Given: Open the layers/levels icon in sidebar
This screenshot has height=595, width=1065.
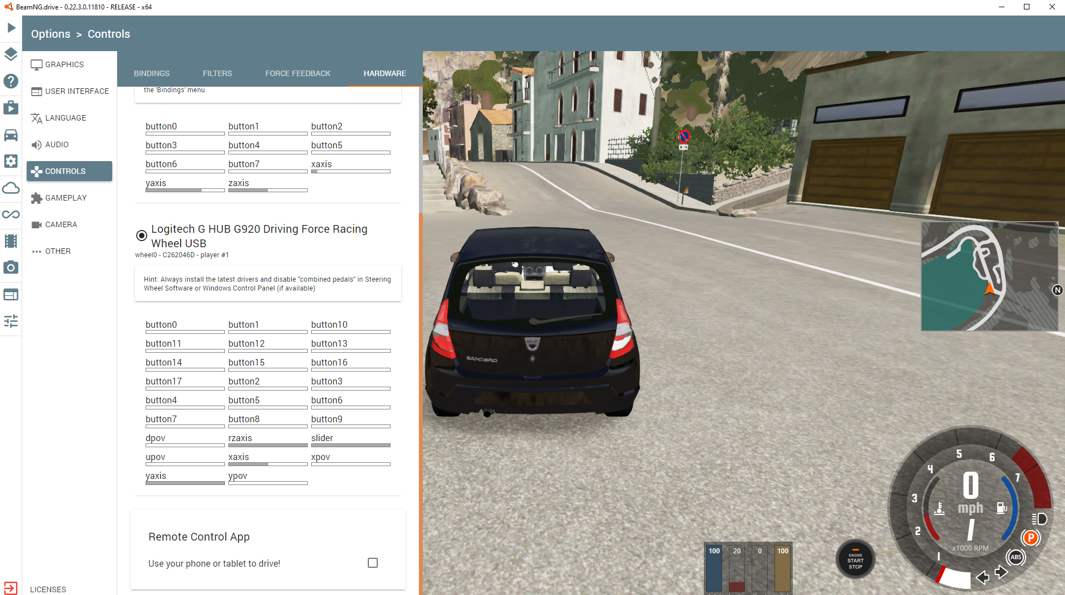Looking at the screenshot, I should point(11,54).
